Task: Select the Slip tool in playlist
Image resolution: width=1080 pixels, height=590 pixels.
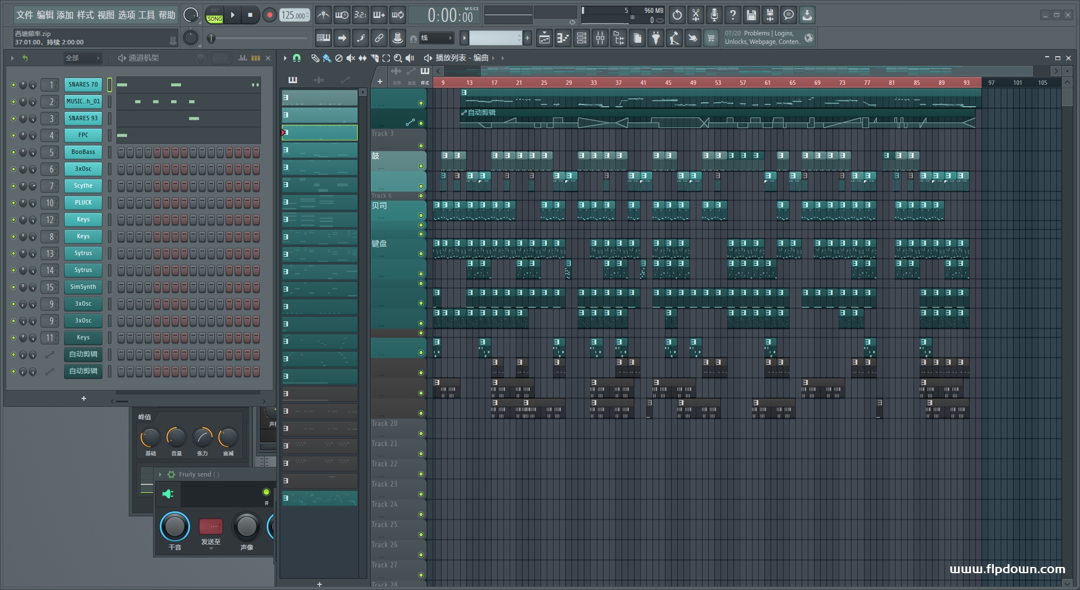Action: click(x=362, y=58)
